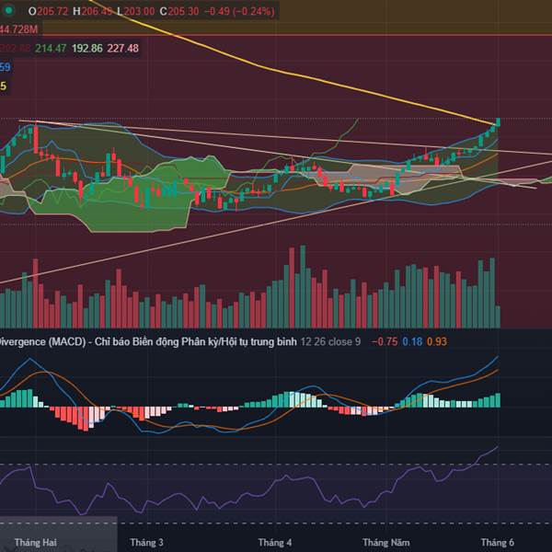Click the change value −0.49 (−0.24%)
The width and height of the screenshot is (552, 552).
(239, 11)
